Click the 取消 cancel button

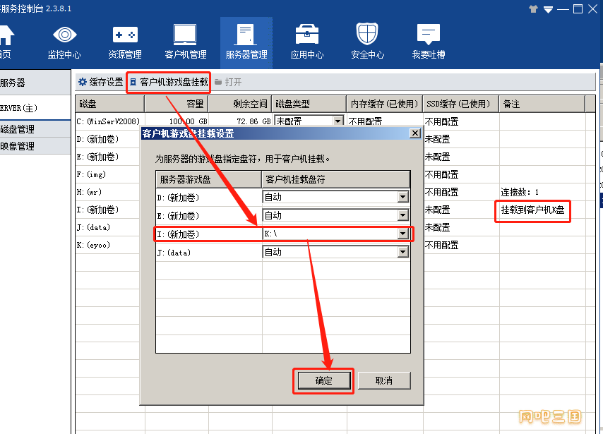[384, 380]
